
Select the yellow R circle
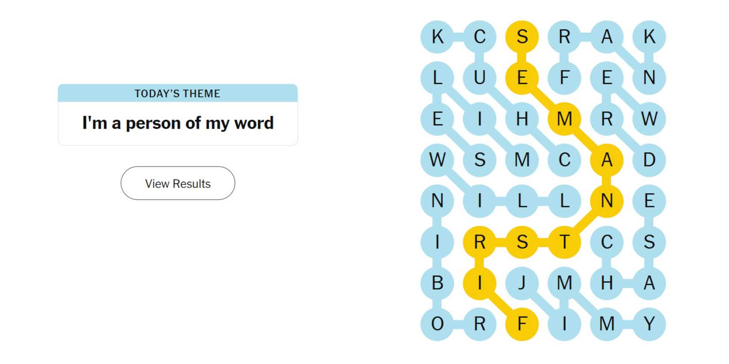pyautogui.click(x=480, y=242)
